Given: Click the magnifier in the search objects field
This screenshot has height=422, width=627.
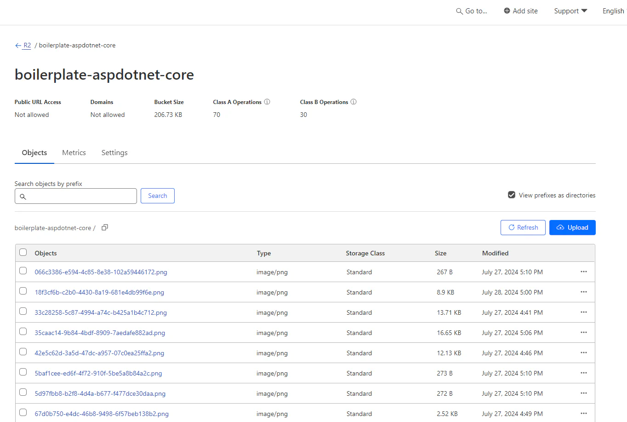Looking at the screenshot, I should click(23, 196).
